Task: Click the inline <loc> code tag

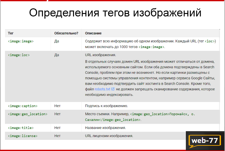Action: (210, 41)
